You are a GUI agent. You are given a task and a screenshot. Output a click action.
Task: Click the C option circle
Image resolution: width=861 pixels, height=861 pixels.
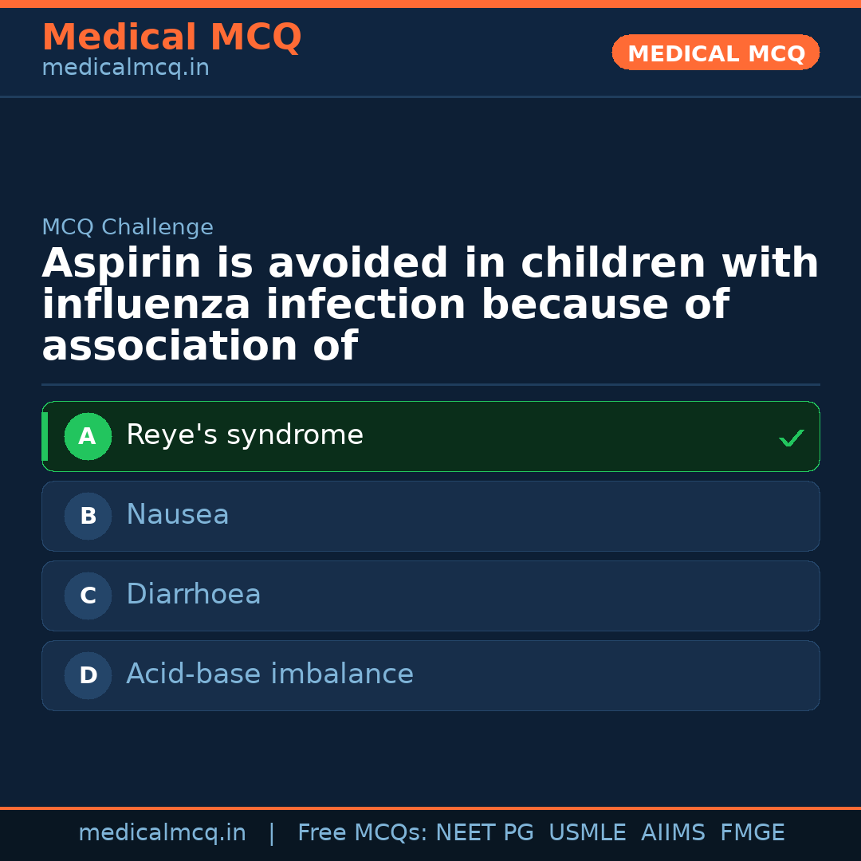[x=88, y=596]
